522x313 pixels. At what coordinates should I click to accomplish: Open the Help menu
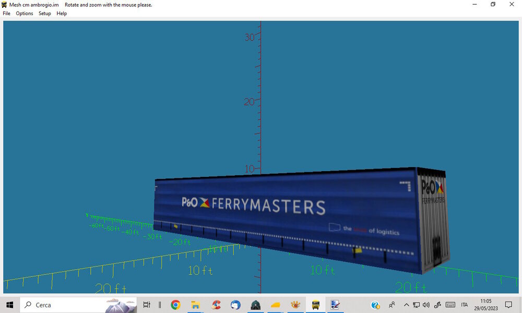pos(62,14)
